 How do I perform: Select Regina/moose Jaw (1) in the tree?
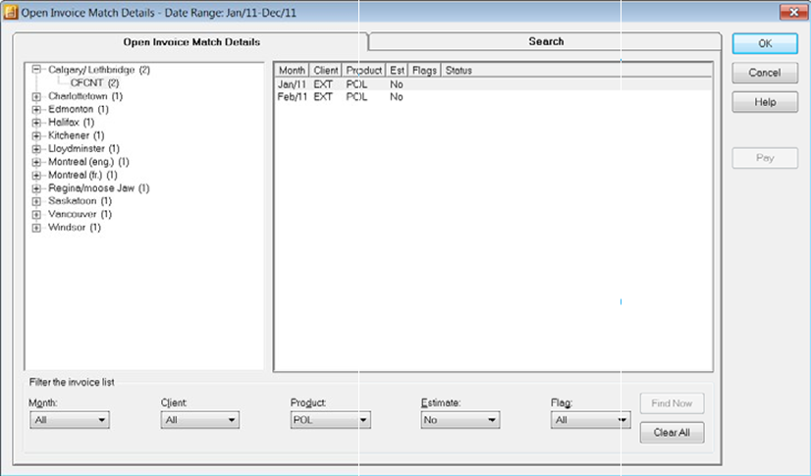pyautogui.click(x=99, y=188)
